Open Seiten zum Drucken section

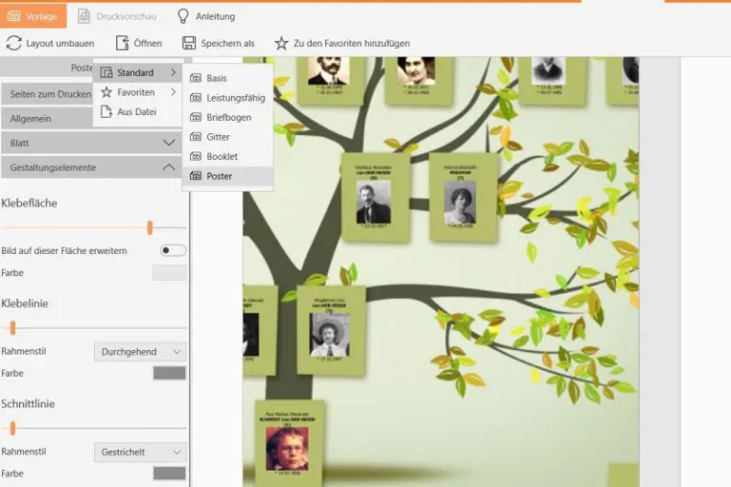click(x=47, y=94)
